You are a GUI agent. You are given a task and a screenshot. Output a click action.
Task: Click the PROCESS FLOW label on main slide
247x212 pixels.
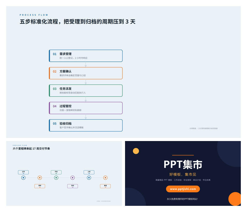(34, 15)
